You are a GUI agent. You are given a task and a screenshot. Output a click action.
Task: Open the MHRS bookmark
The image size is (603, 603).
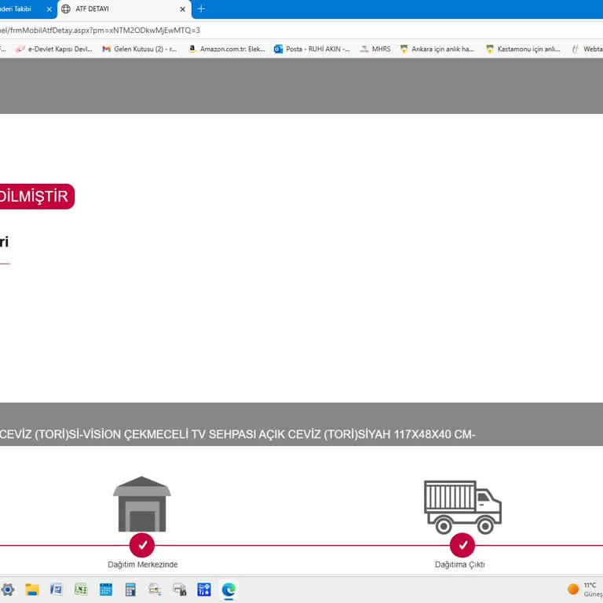click(x=375, y=49)
